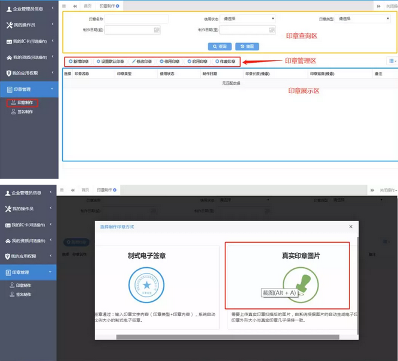This screenshot has width=398, height=361.
Task: Click the 制作日期 table column header
Action: click(209, 74)
